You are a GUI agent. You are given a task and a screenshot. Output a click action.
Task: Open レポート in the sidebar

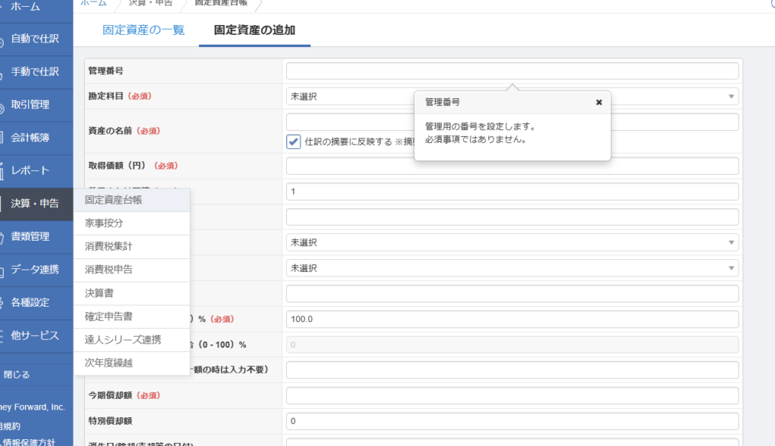[30, 170]
